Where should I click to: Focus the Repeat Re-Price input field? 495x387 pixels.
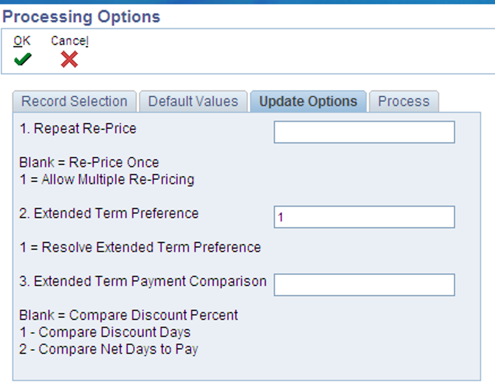point(364,132)
